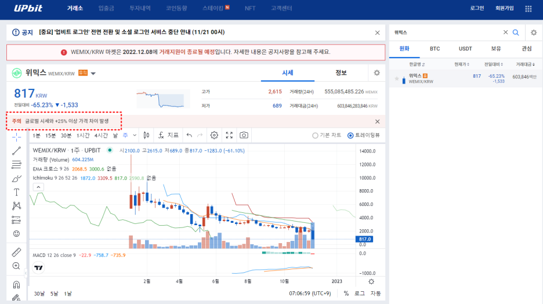Viewport: 543px width, 304px height.
Task: Open the notice about 업비트 로그인
Action: [x=132, y=32]
